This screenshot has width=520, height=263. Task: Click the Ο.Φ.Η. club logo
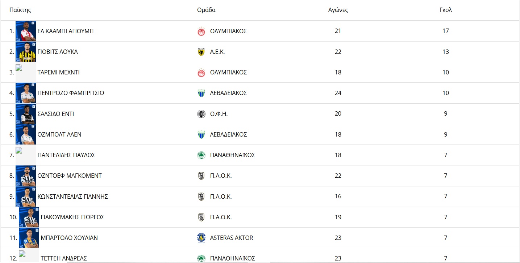coord(201,114)
